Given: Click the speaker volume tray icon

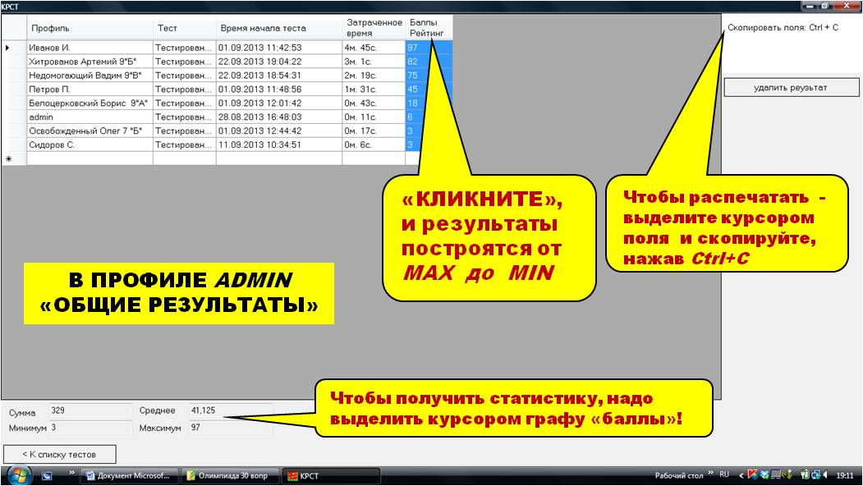Looking at the screenshot, I should [824, 475].
